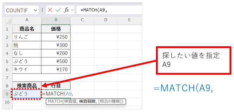The image size is (234, 112).
Task: Select cell A9 containing ぶどう
Action: [27, 94]
